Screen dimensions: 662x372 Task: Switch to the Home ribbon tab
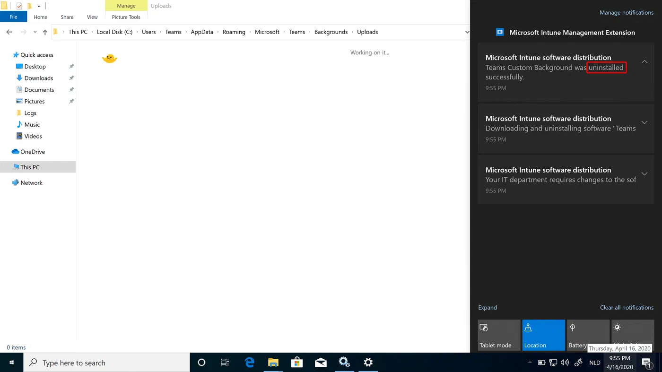click(x=40, y=17)
